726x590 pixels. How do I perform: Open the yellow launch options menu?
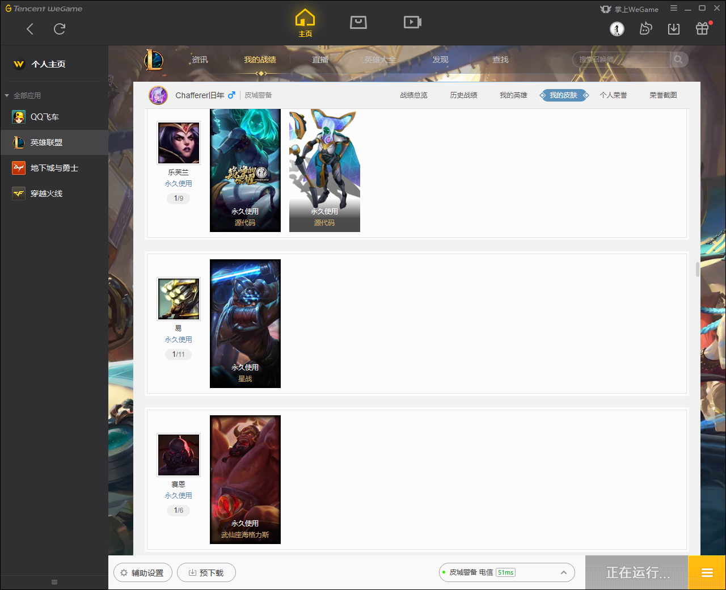click(x=707, y=573)
